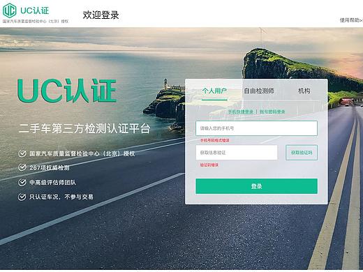
Task: Click the large green UC认证 banner title
Action: pyautogui.click(x=66, y=91)
